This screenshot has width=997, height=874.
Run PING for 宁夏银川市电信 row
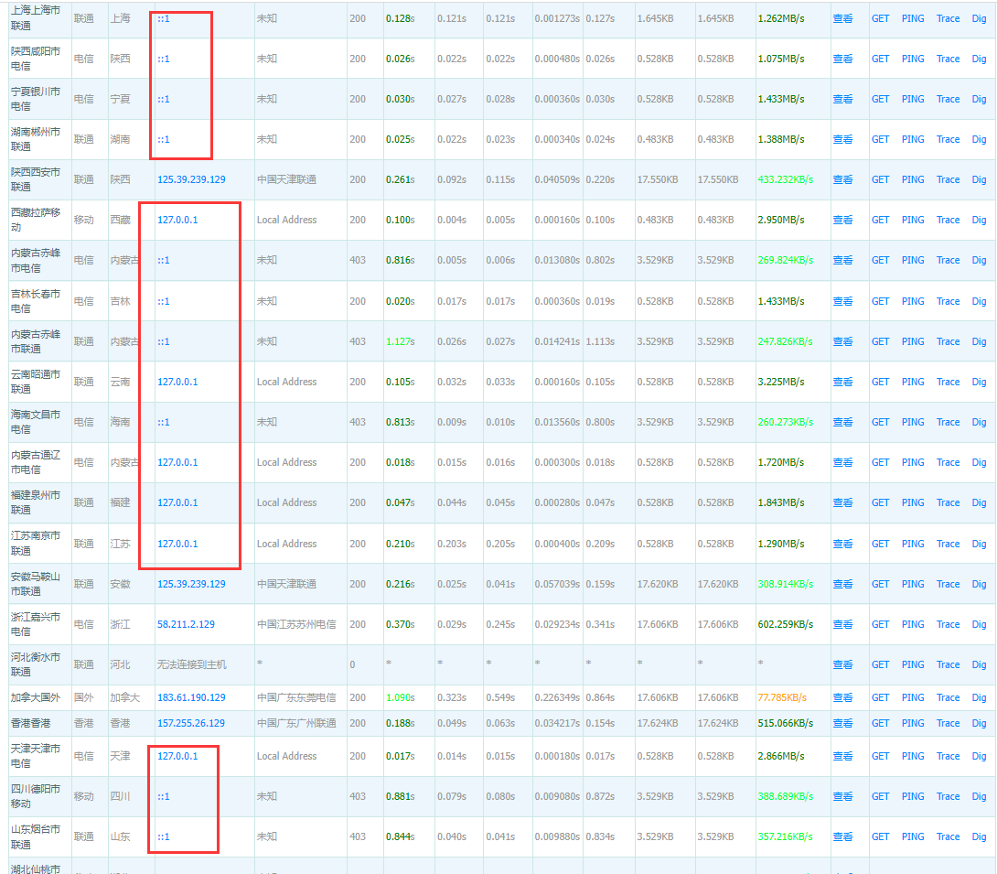point(913,99)
